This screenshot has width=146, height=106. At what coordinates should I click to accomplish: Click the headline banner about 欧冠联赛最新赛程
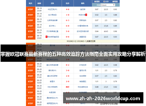point(73,53)
